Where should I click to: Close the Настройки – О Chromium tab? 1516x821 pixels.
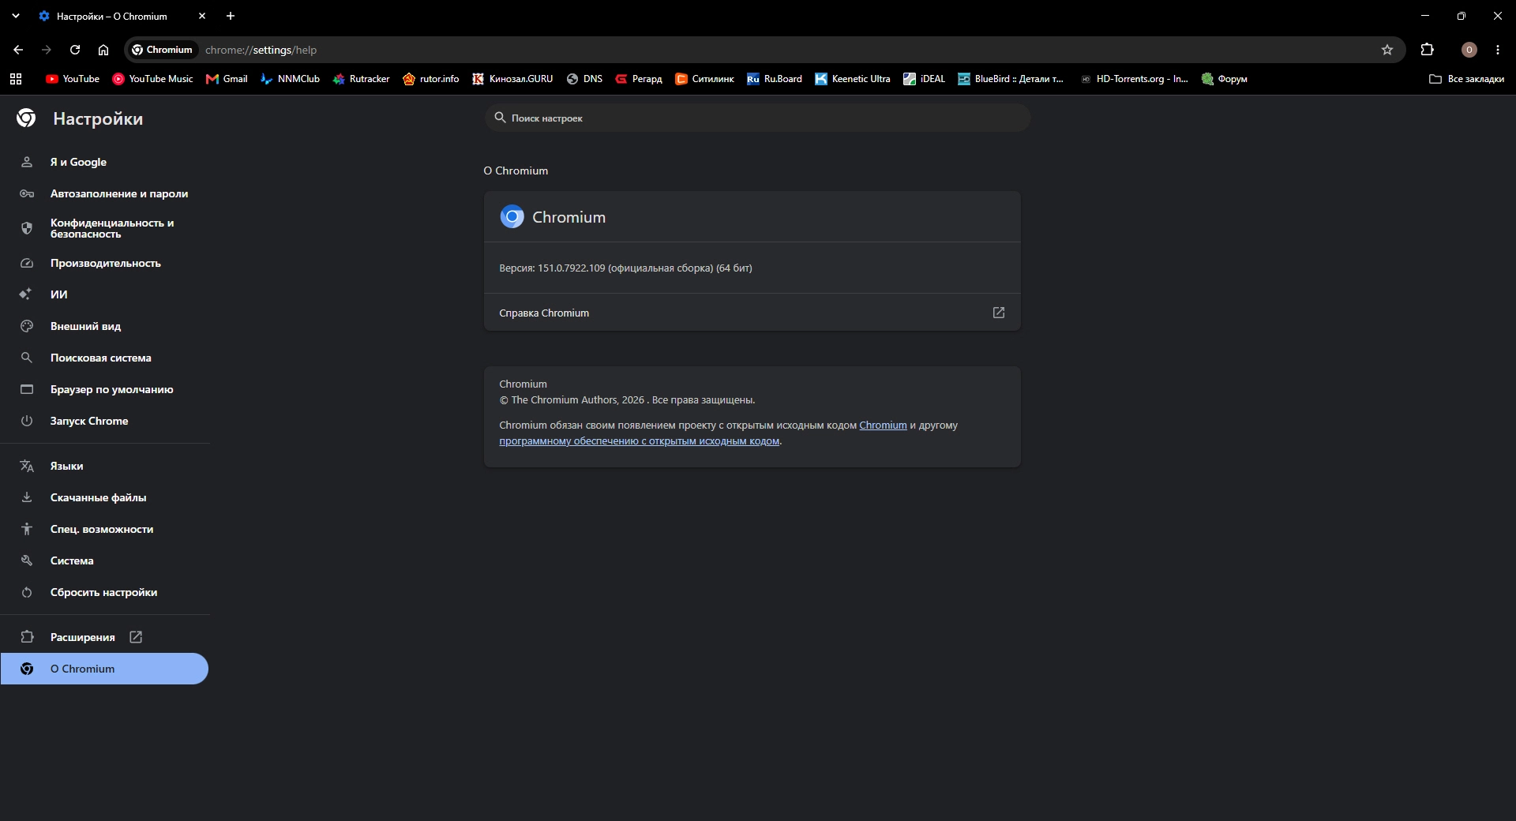[x=202, y=16]
